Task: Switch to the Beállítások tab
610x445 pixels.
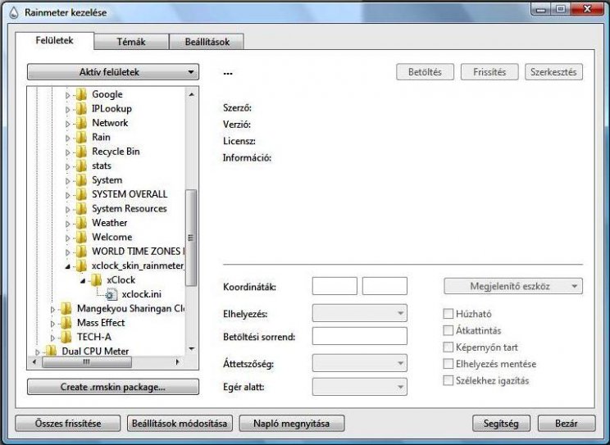Action: pos(207,42)
